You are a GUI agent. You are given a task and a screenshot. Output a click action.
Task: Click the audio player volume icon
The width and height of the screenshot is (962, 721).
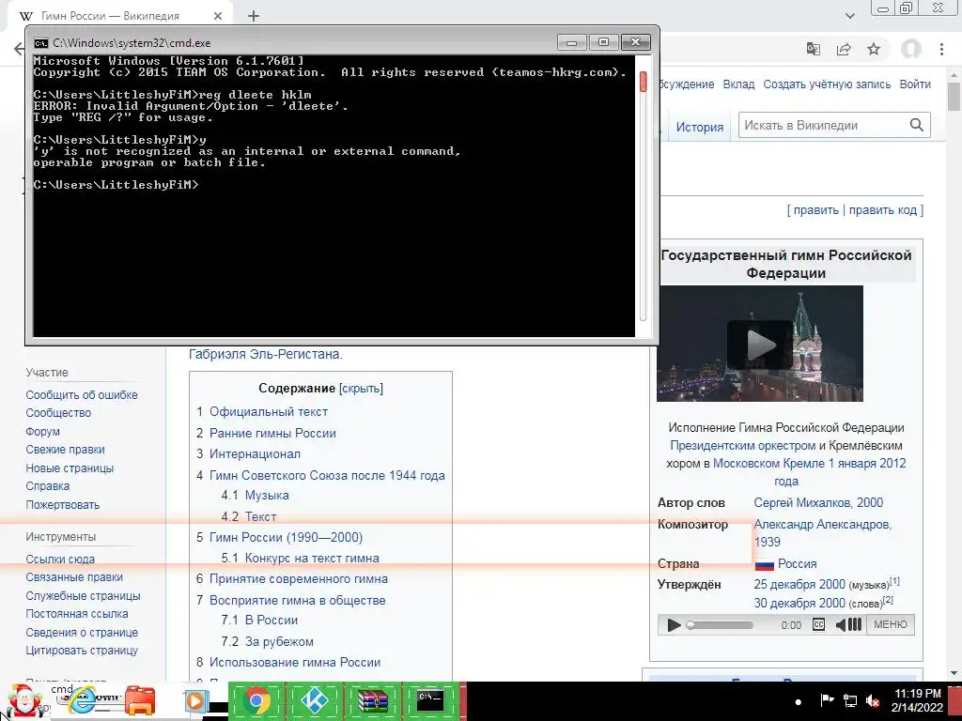click(848, 624)
